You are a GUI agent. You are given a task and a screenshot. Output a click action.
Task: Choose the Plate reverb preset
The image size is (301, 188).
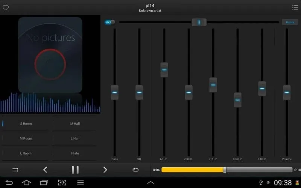pyautogui.click(x=75, y=153)
